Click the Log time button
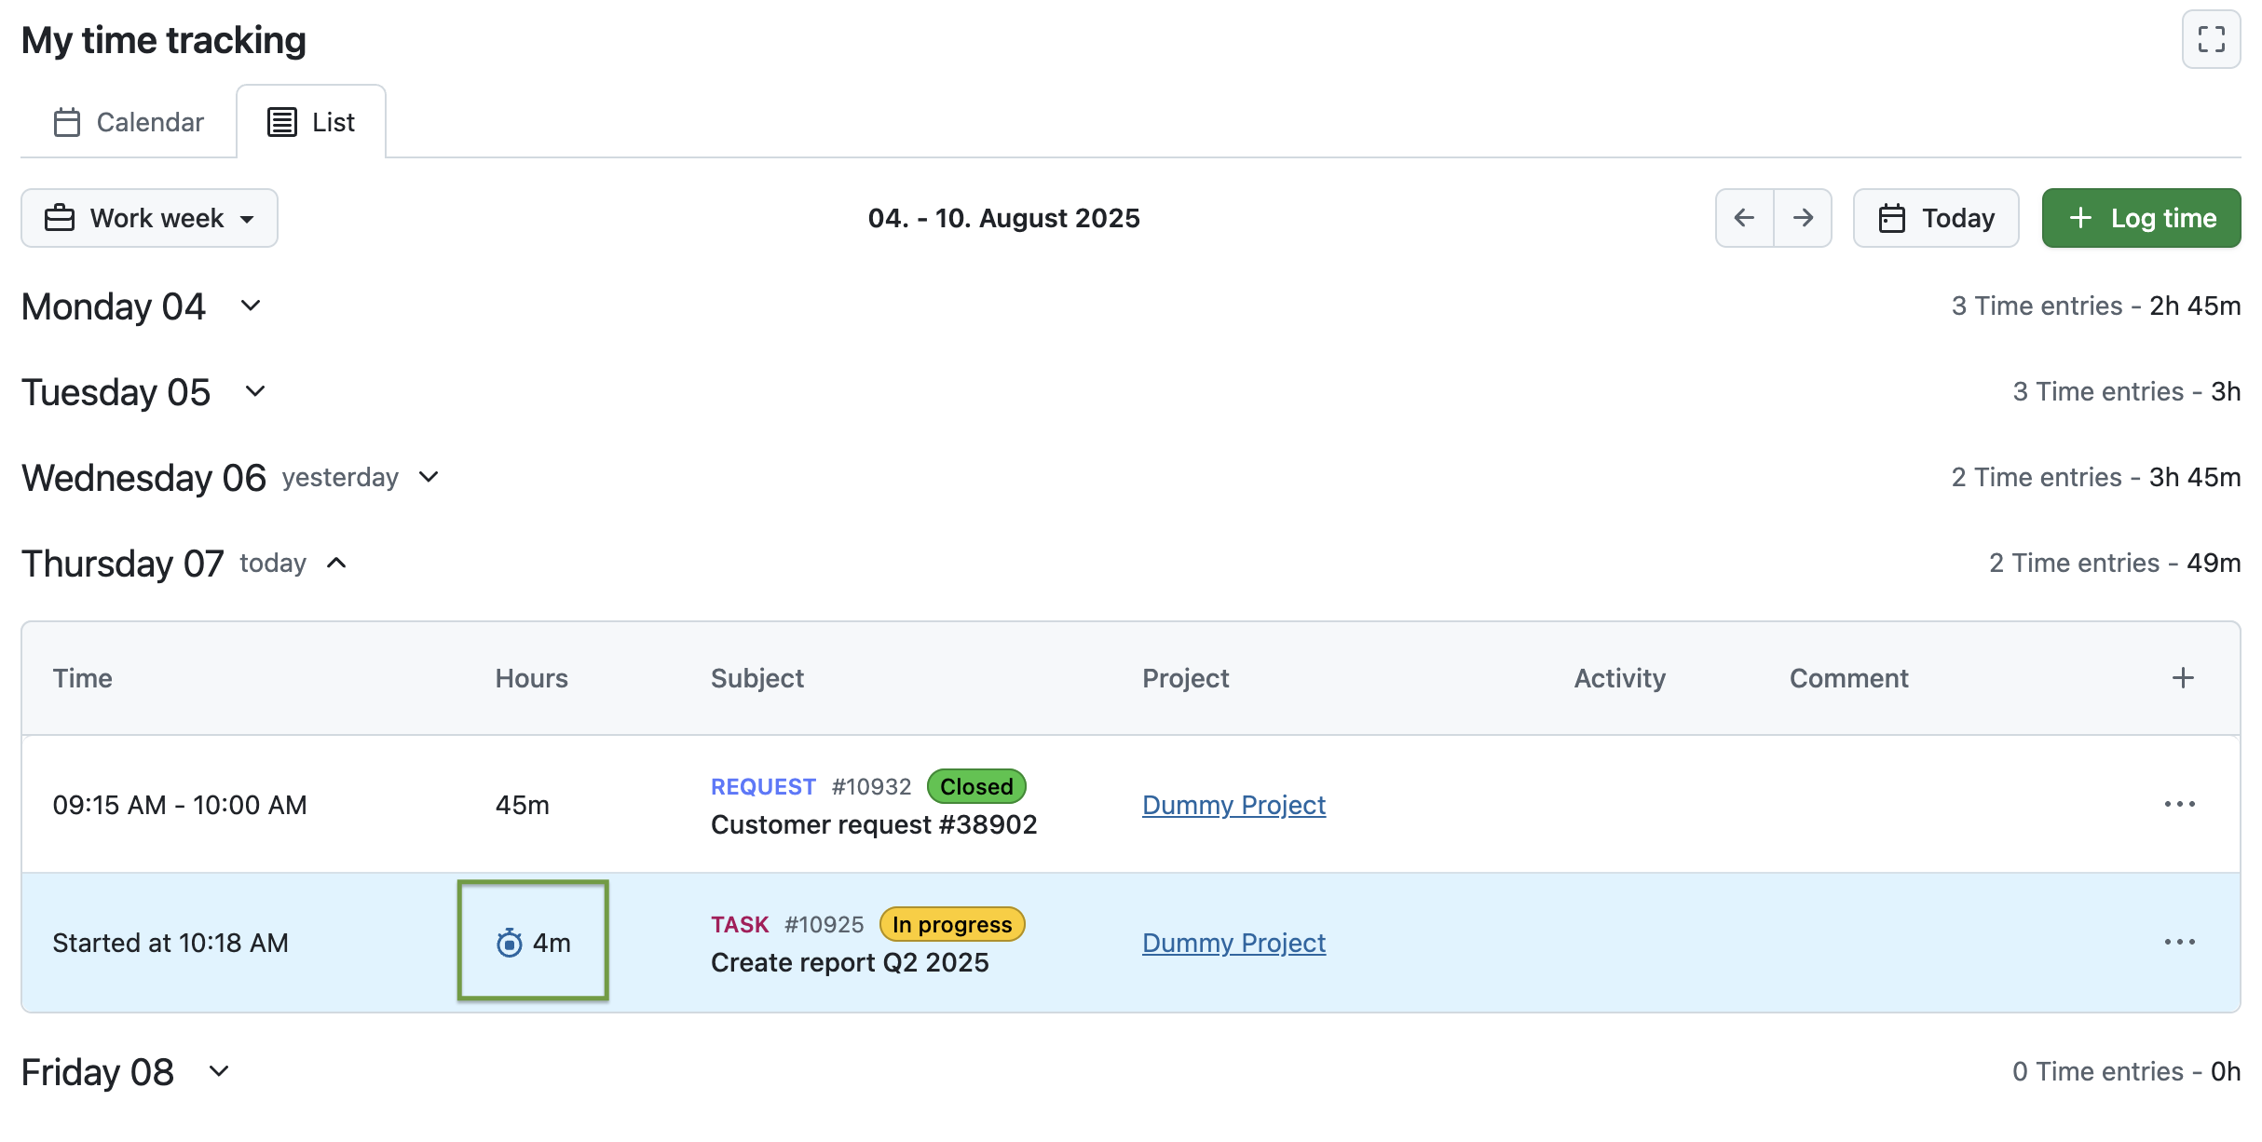This screenshot has width=2262, height=1142. click(x=2140, y=217)
